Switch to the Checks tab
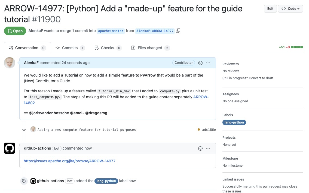This screenshot has height=193, width=309. point(108,48)
